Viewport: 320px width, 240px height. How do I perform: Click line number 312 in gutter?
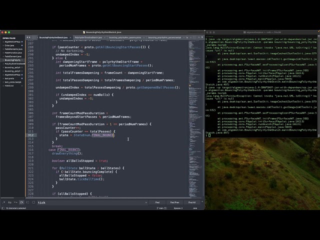(31, 135)
